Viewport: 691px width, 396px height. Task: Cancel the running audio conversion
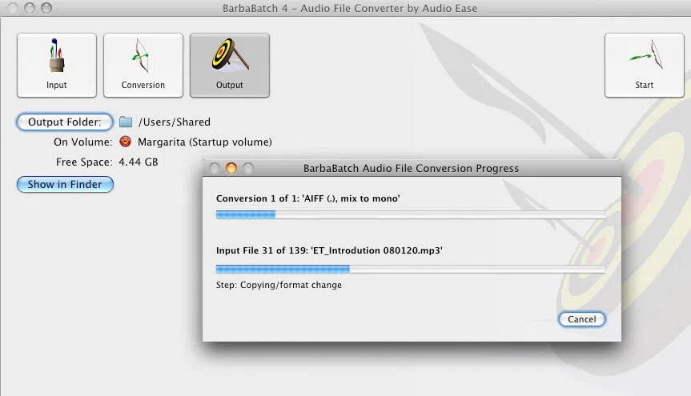pos(581,319)
